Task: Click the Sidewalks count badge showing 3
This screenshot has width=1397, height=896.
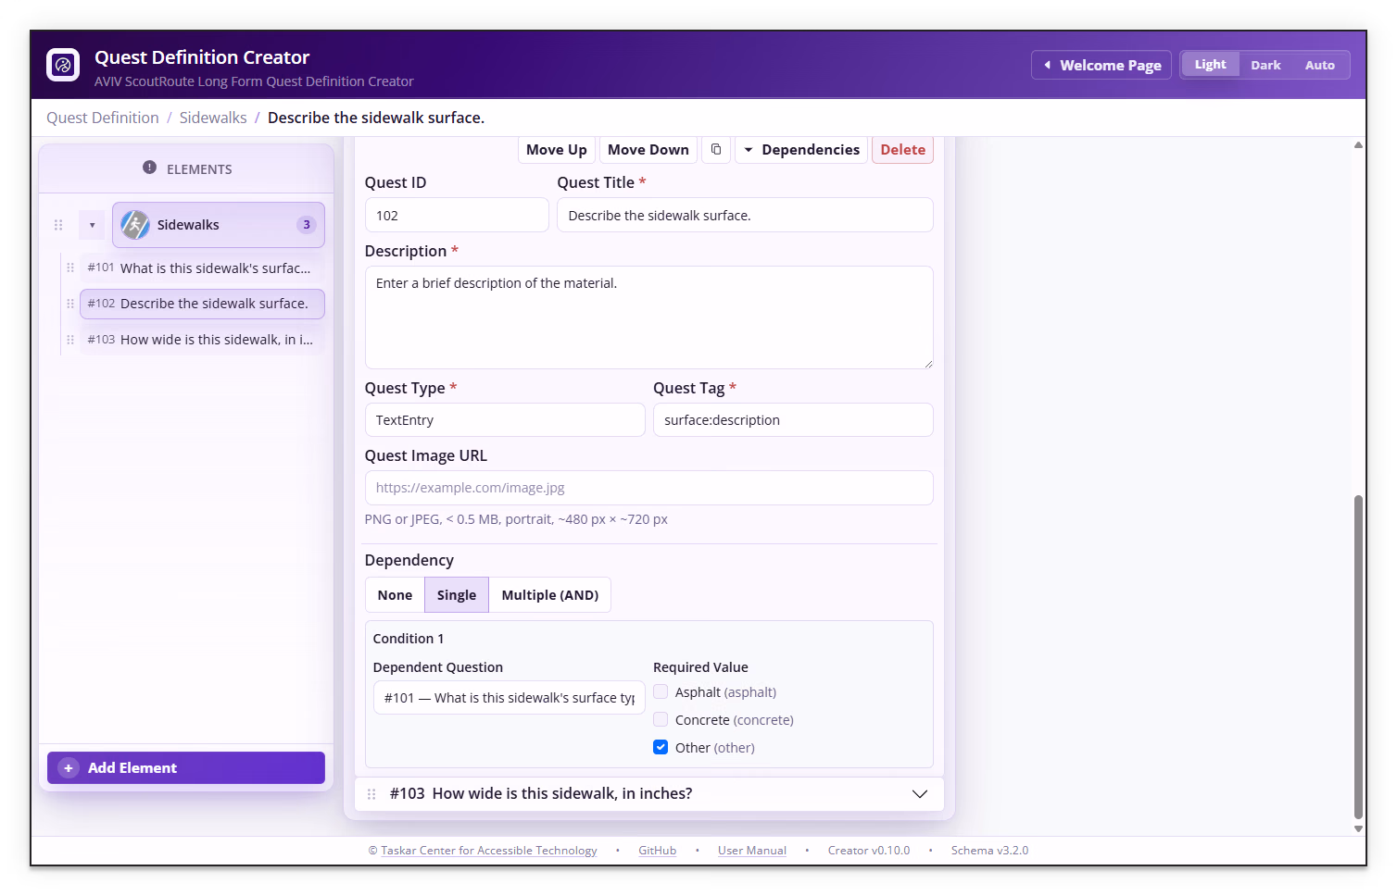Action: (x=307, y=225)
